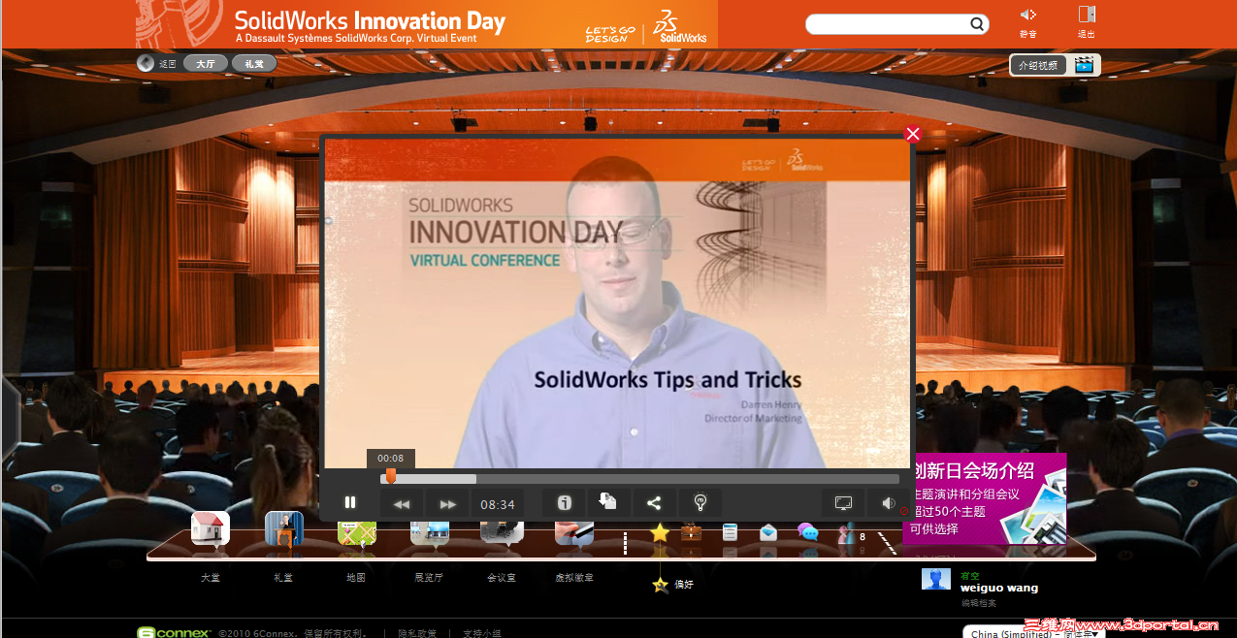
Task: Open the attendees people icon
Action: click(846, 532)
